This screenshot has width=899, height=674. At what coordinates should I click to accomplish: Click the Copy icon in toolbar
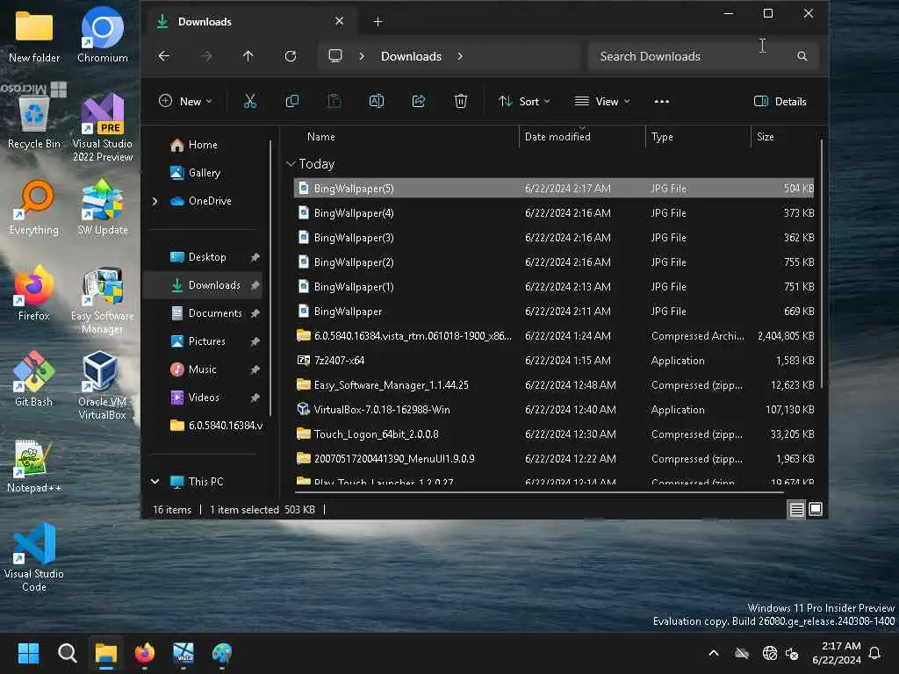[291, 102]
